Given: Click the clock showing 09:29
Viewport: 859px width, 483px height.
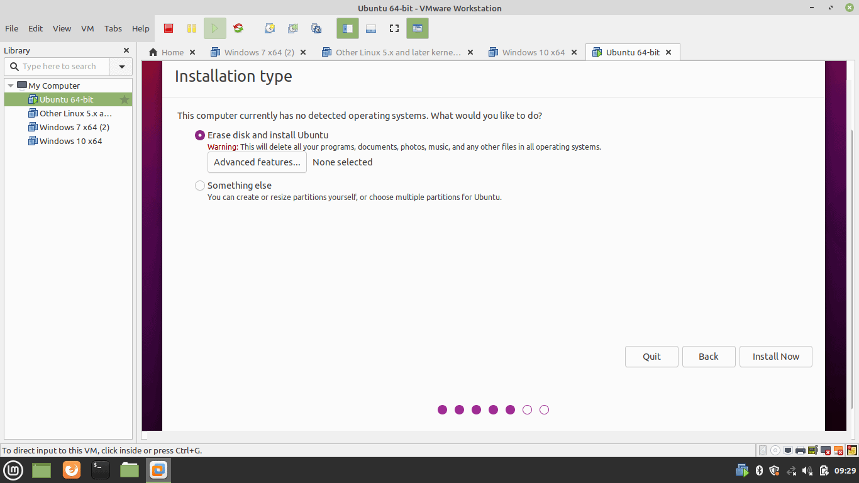Looking at the screenshot, I should 845,470.
